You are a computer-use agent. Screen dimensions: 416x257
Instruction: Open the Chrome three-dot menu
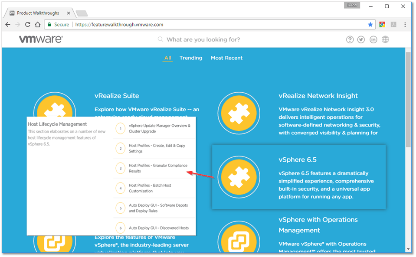pos(405,25)
